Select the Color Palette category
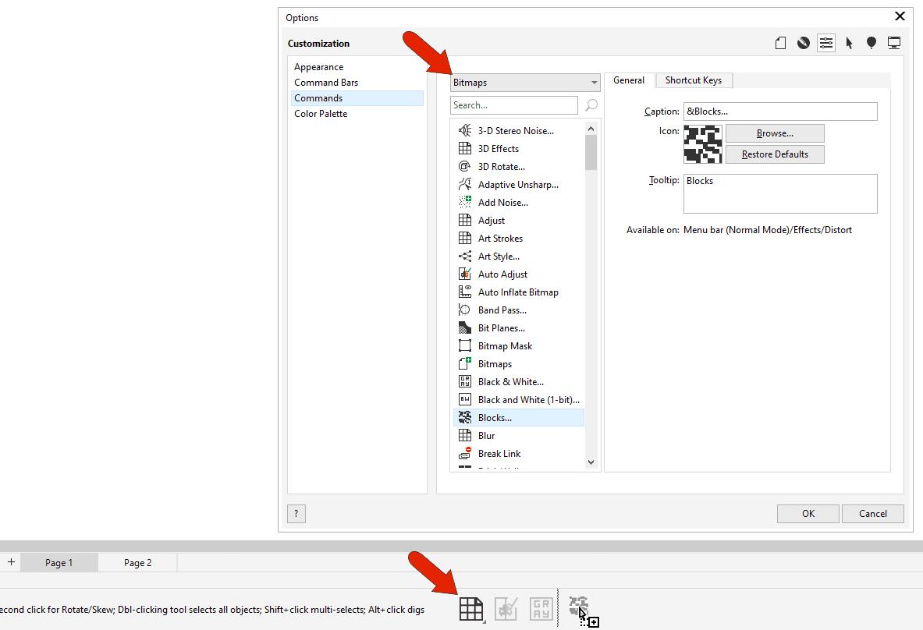 (320, 113)
